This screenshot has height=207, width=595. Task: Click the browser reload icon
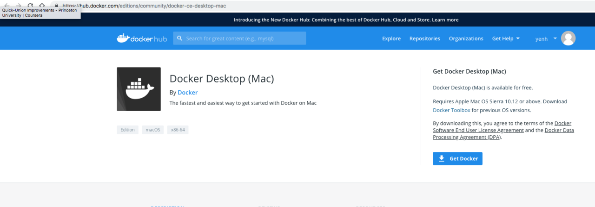pyautogui.click(x=30, y=6)
